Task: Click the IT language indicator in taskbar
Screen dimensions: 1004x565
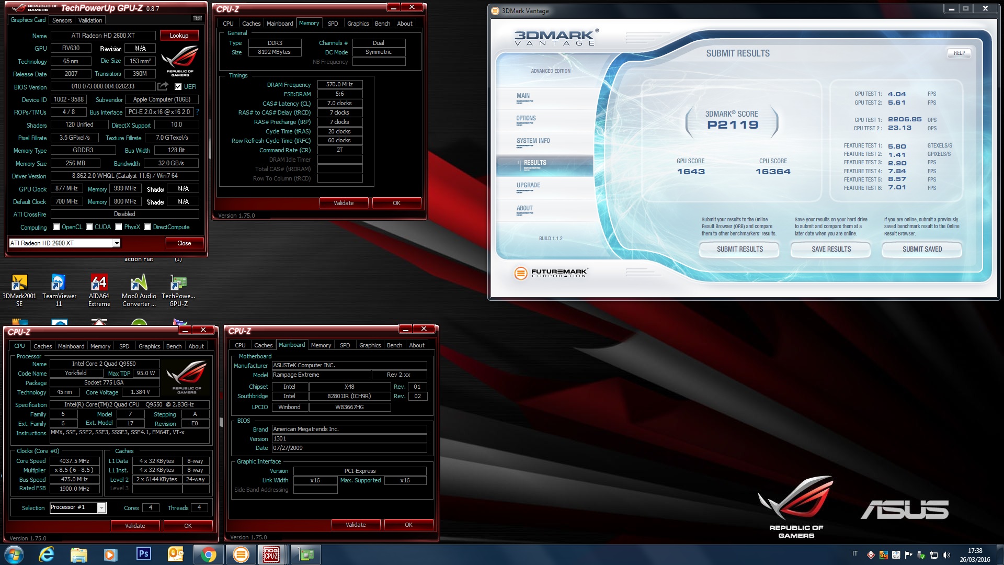Action: tap(855, 553)
